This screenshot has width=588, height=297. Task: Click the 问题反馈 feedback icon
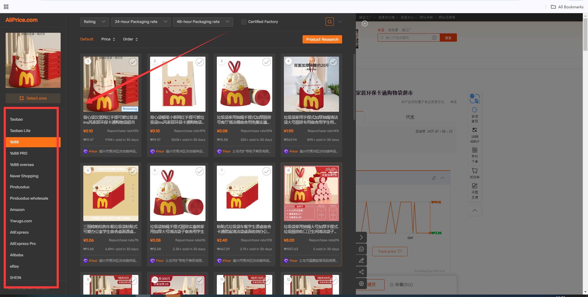tap(475, 191)
